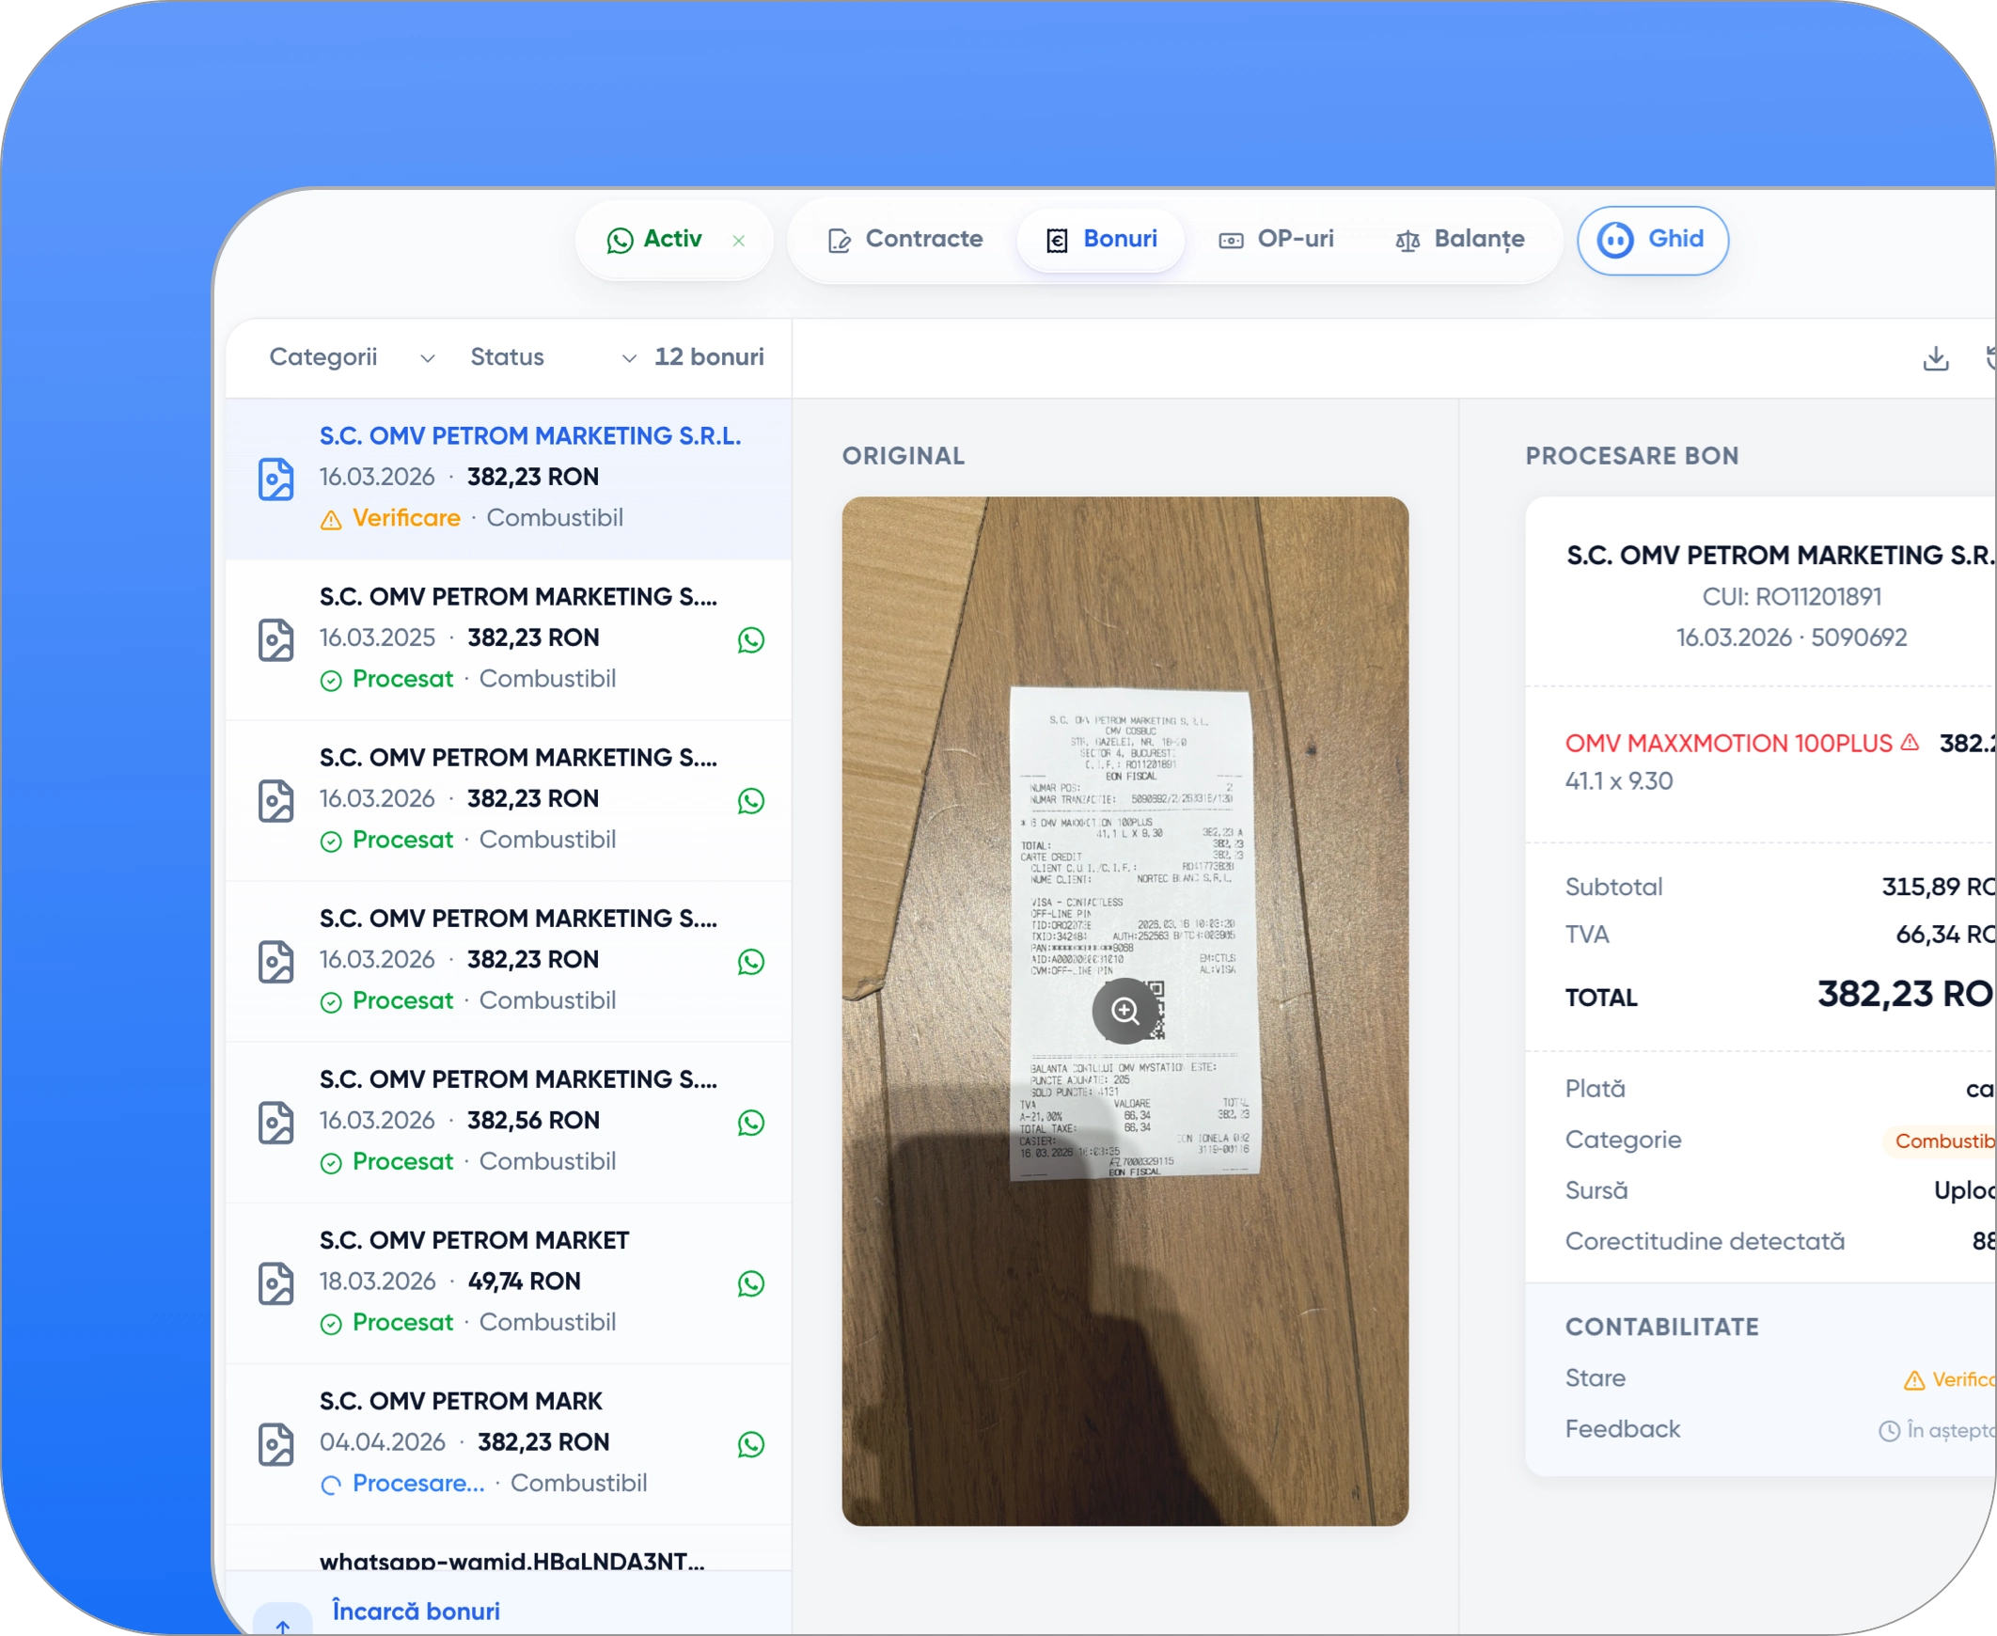
Task: Click the WhatsApp icon on the 382,56 RON receipt
Action: point(751,1123)
